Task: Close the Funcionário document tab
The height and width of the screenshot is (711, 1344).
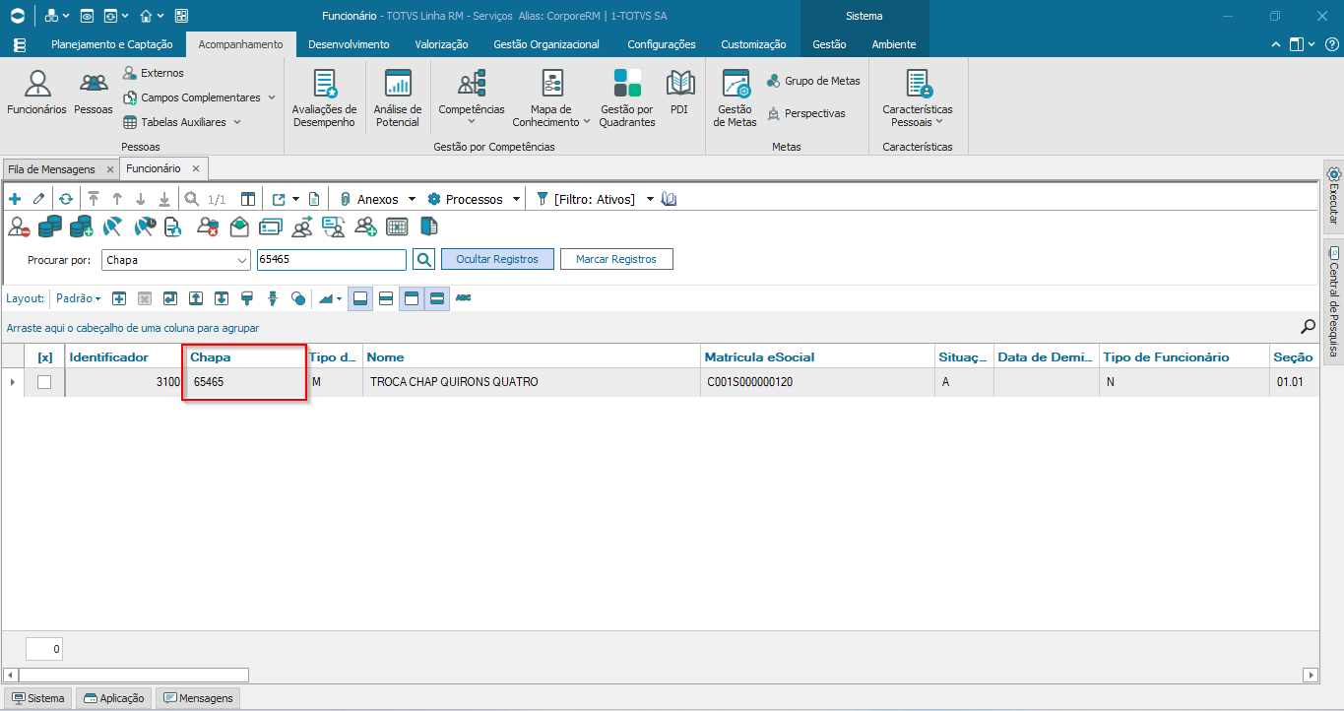Action: [x=196, y=169]
